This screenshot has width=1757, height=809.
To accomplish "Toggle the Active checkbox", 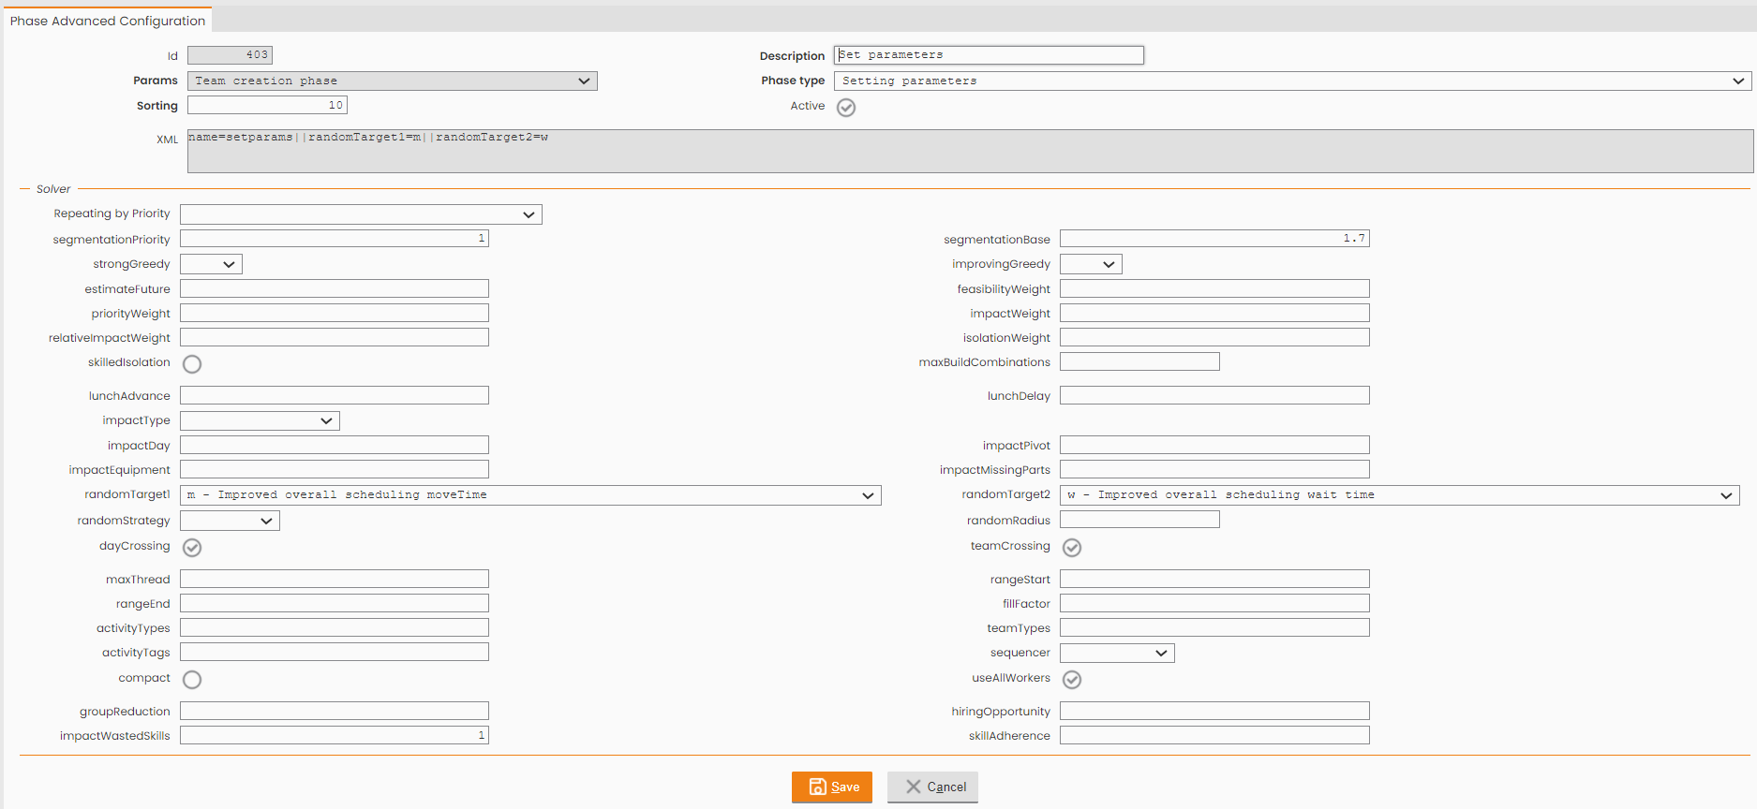I will coord(846,108).
